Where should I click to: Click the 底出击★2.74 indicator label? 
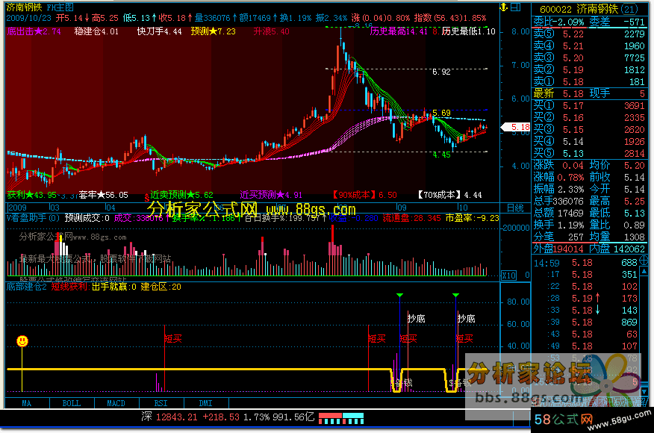tap(34, 31)
